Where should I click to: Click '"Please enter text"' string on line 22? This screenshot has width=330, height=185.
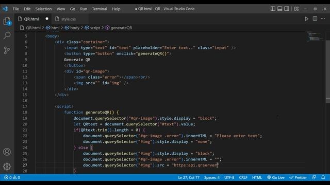tap(237, 136)
